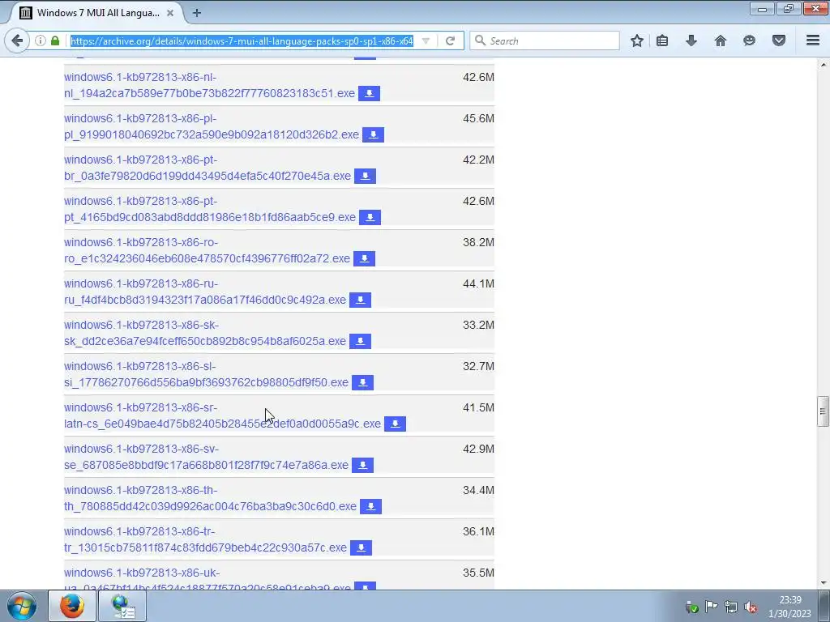Download the nl-nl language pack via its icon
The image size is (830, 622).
tap(369, 94)
